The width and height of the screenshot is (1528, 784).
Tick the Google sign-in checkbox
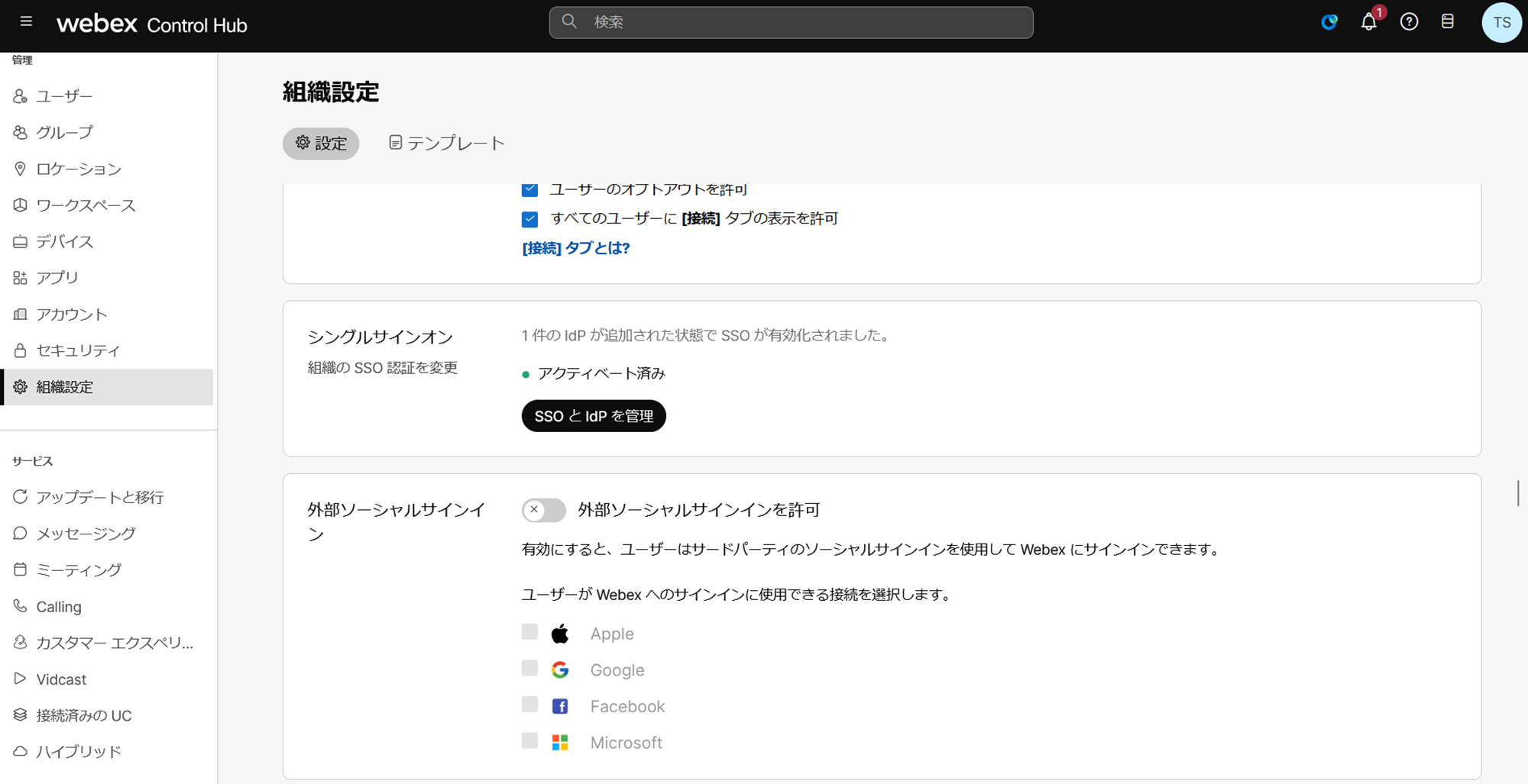529,668
